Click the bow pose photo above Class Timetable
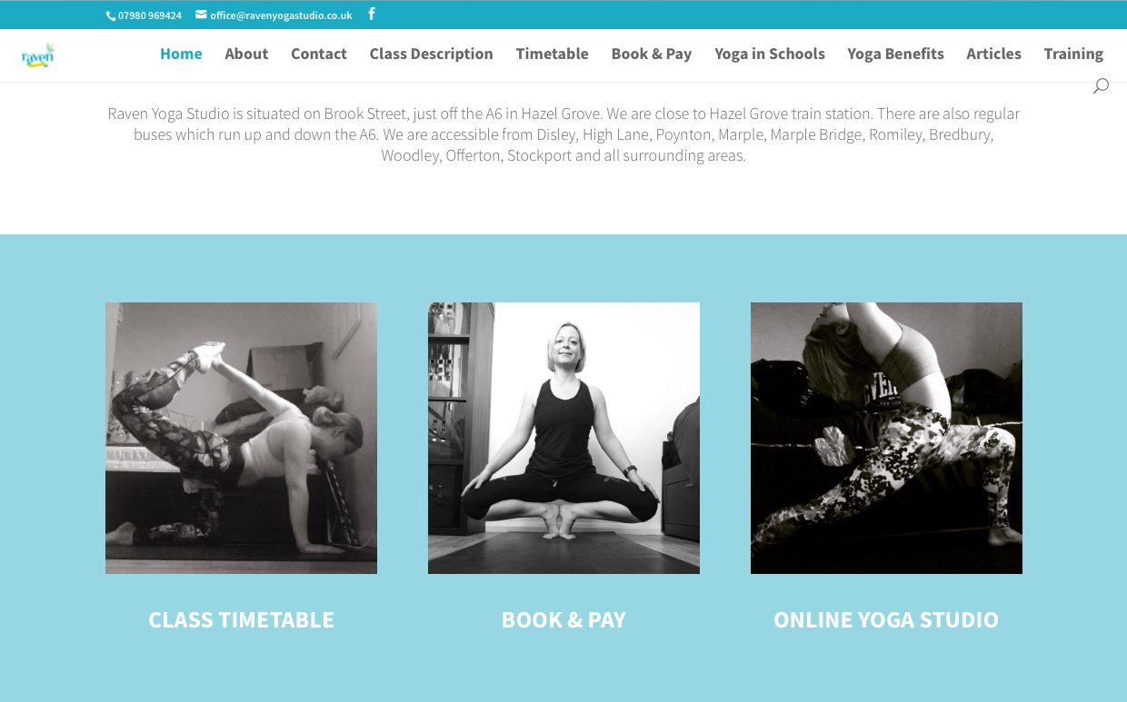 click(241, 438)
